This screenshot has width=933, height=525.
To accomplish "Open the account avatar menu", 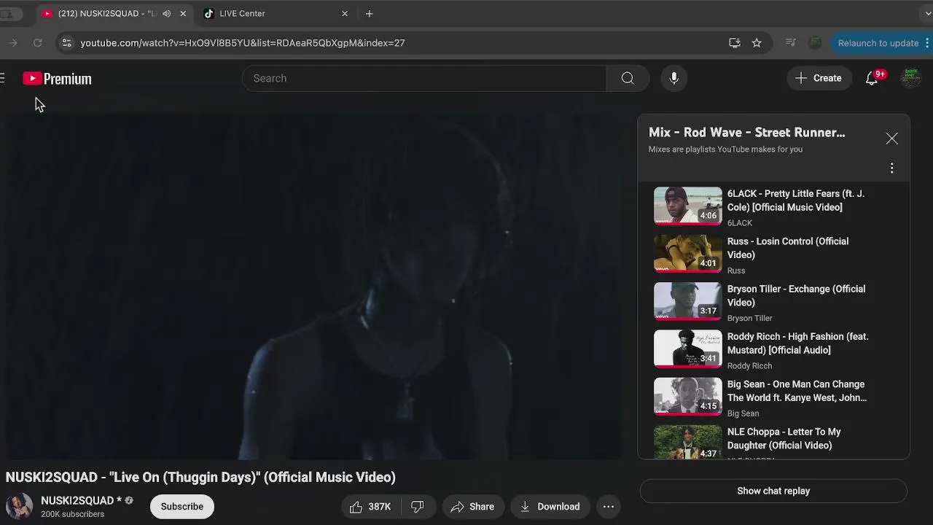I will click(x=910, y=78).
